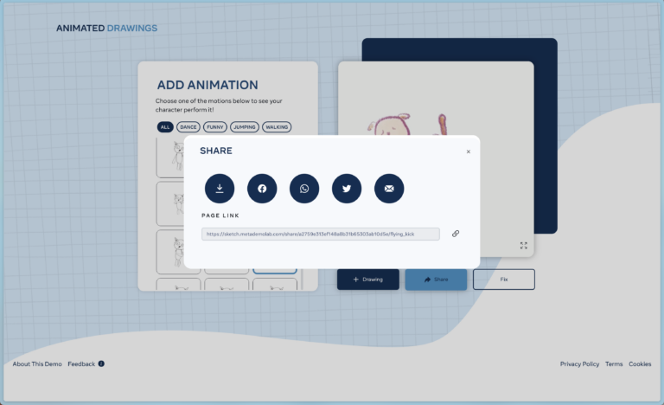
Task: Share animation via WhatsApp
Action: [304, 189]
